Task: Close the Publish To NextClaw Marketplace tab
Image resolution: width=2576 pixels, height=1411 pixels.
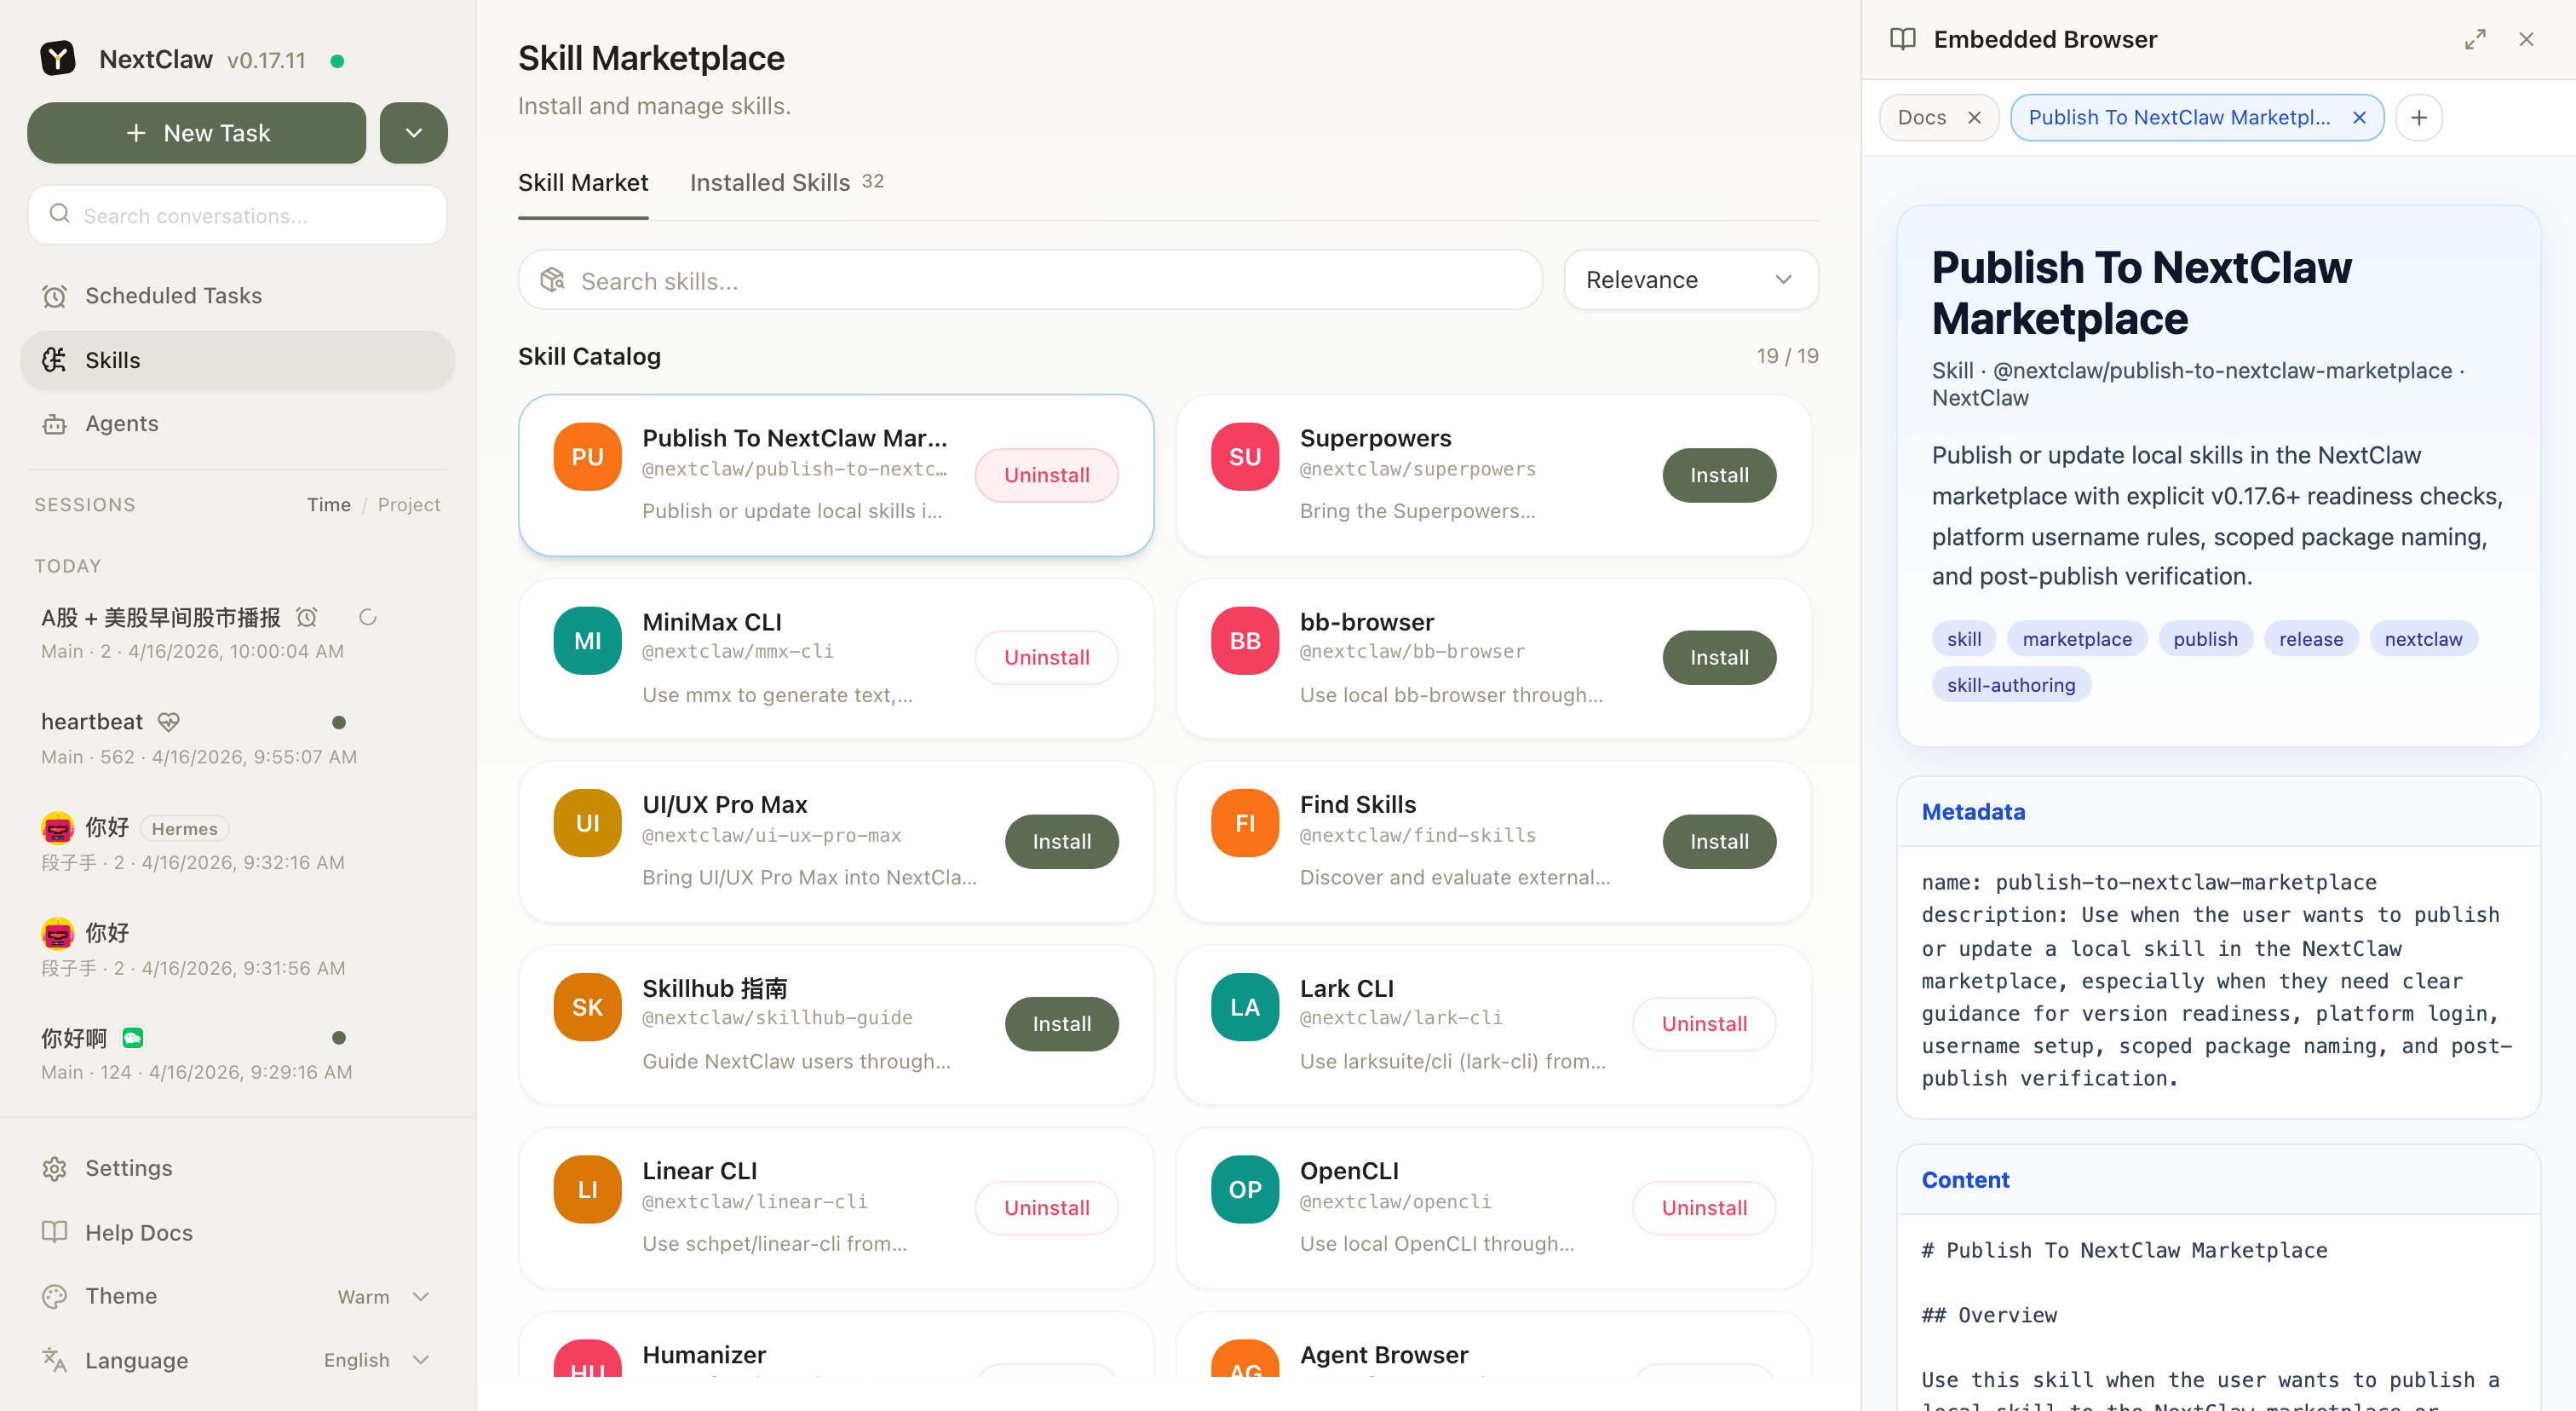Action: [x=2359, y=117]
